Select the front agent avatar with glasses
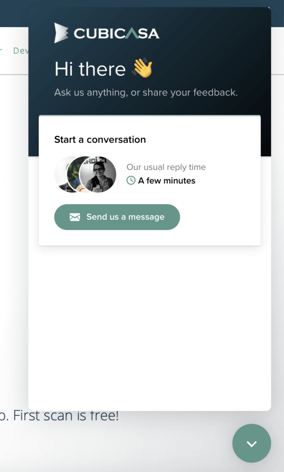 [98, 175]
